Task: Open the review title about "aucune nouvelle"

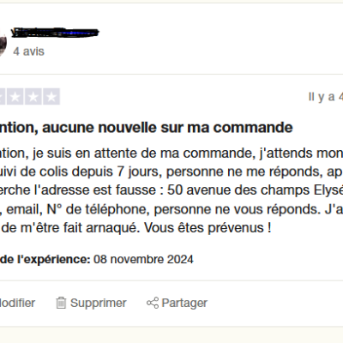Action: tap(147, 128)
